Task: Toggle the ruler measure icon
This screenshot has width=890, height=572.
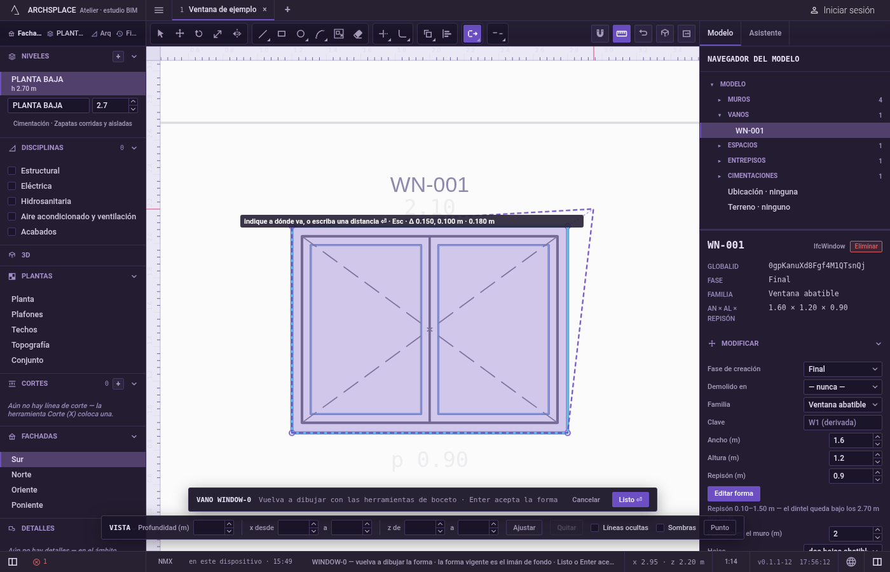Action: (x=622, y=34)
